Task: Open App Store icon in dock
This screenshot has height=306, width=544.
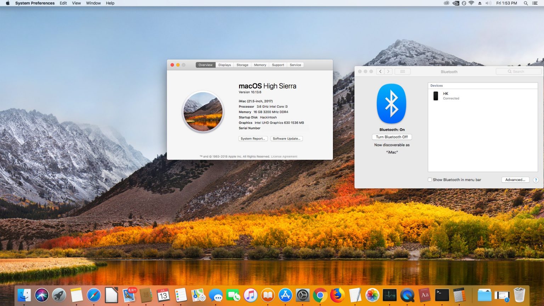Action: [285, 295]
